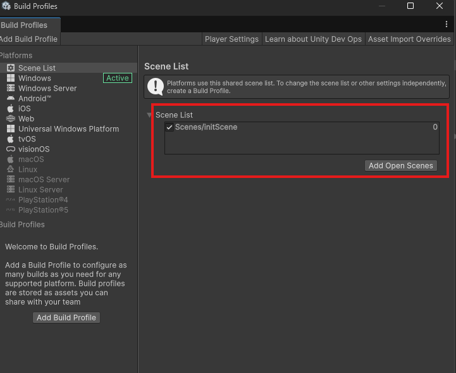Click the Windows platform logo icon
This screenshot has height=373, width=456.
[x=11, y=78]
